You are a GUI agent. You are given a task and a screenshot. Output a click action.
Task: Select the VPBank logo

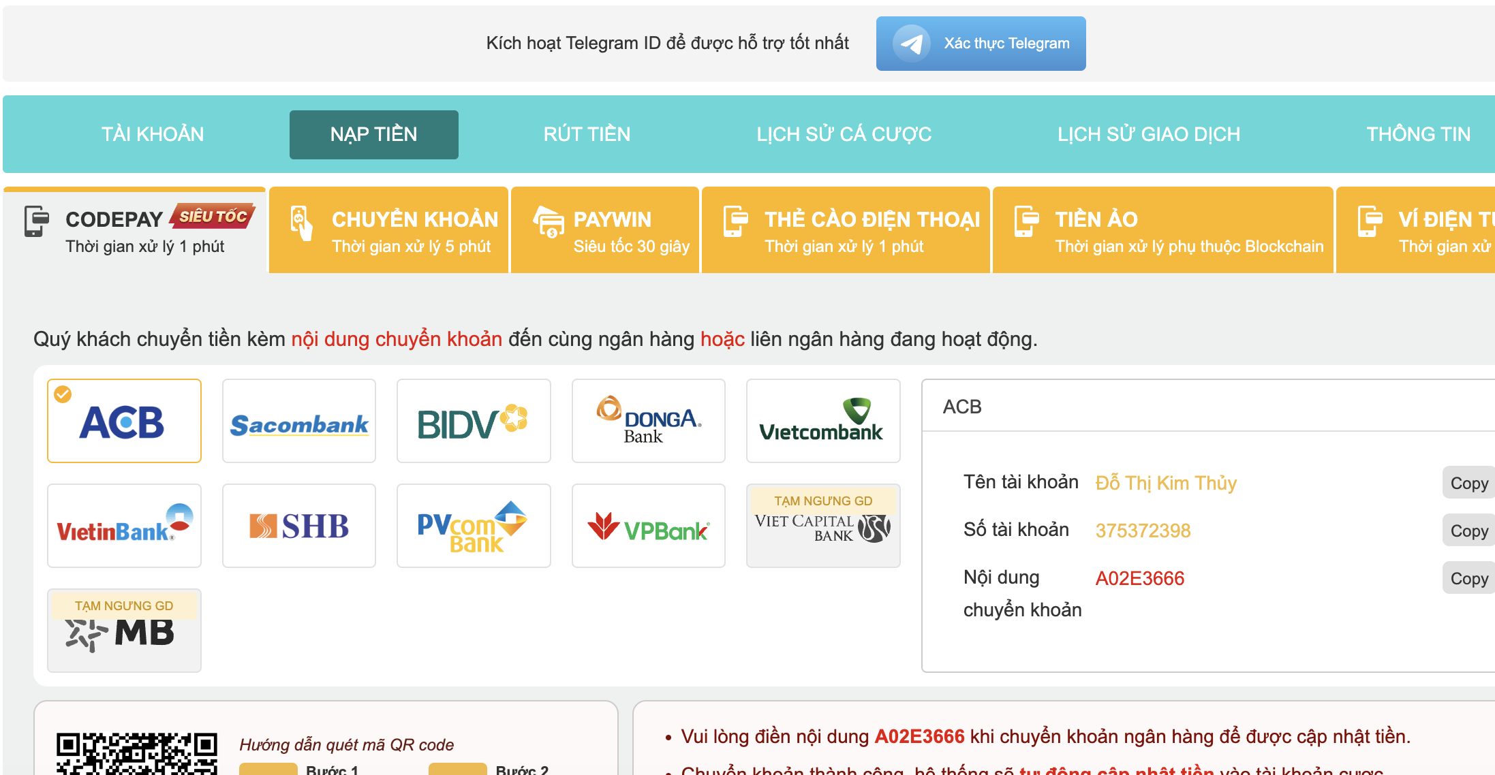[x=648, y=525]
